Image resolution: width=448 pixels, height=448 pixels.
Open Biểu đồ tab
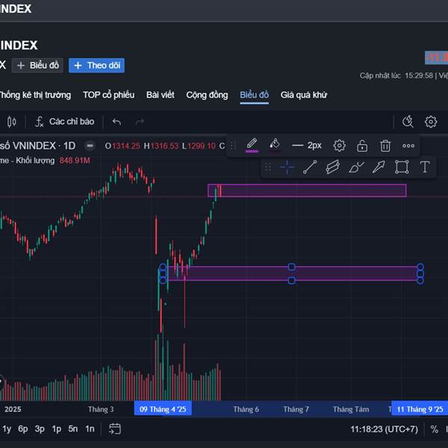pyautogui.click(x=255, y=95)
